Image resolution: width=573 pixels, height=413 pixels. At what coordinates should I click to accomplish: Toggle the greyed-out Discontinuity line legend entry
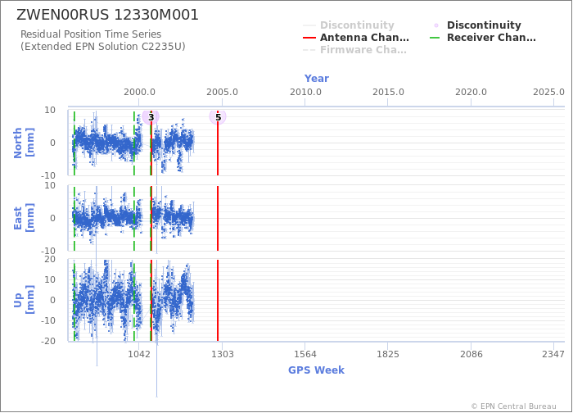point(349,25)
